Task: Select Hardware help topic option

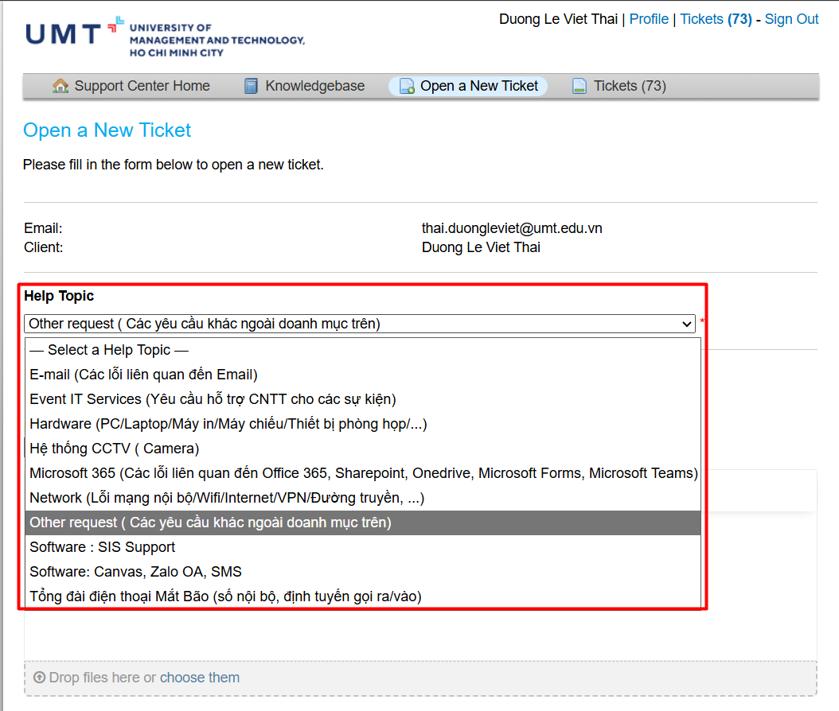Action: (228, 424)
